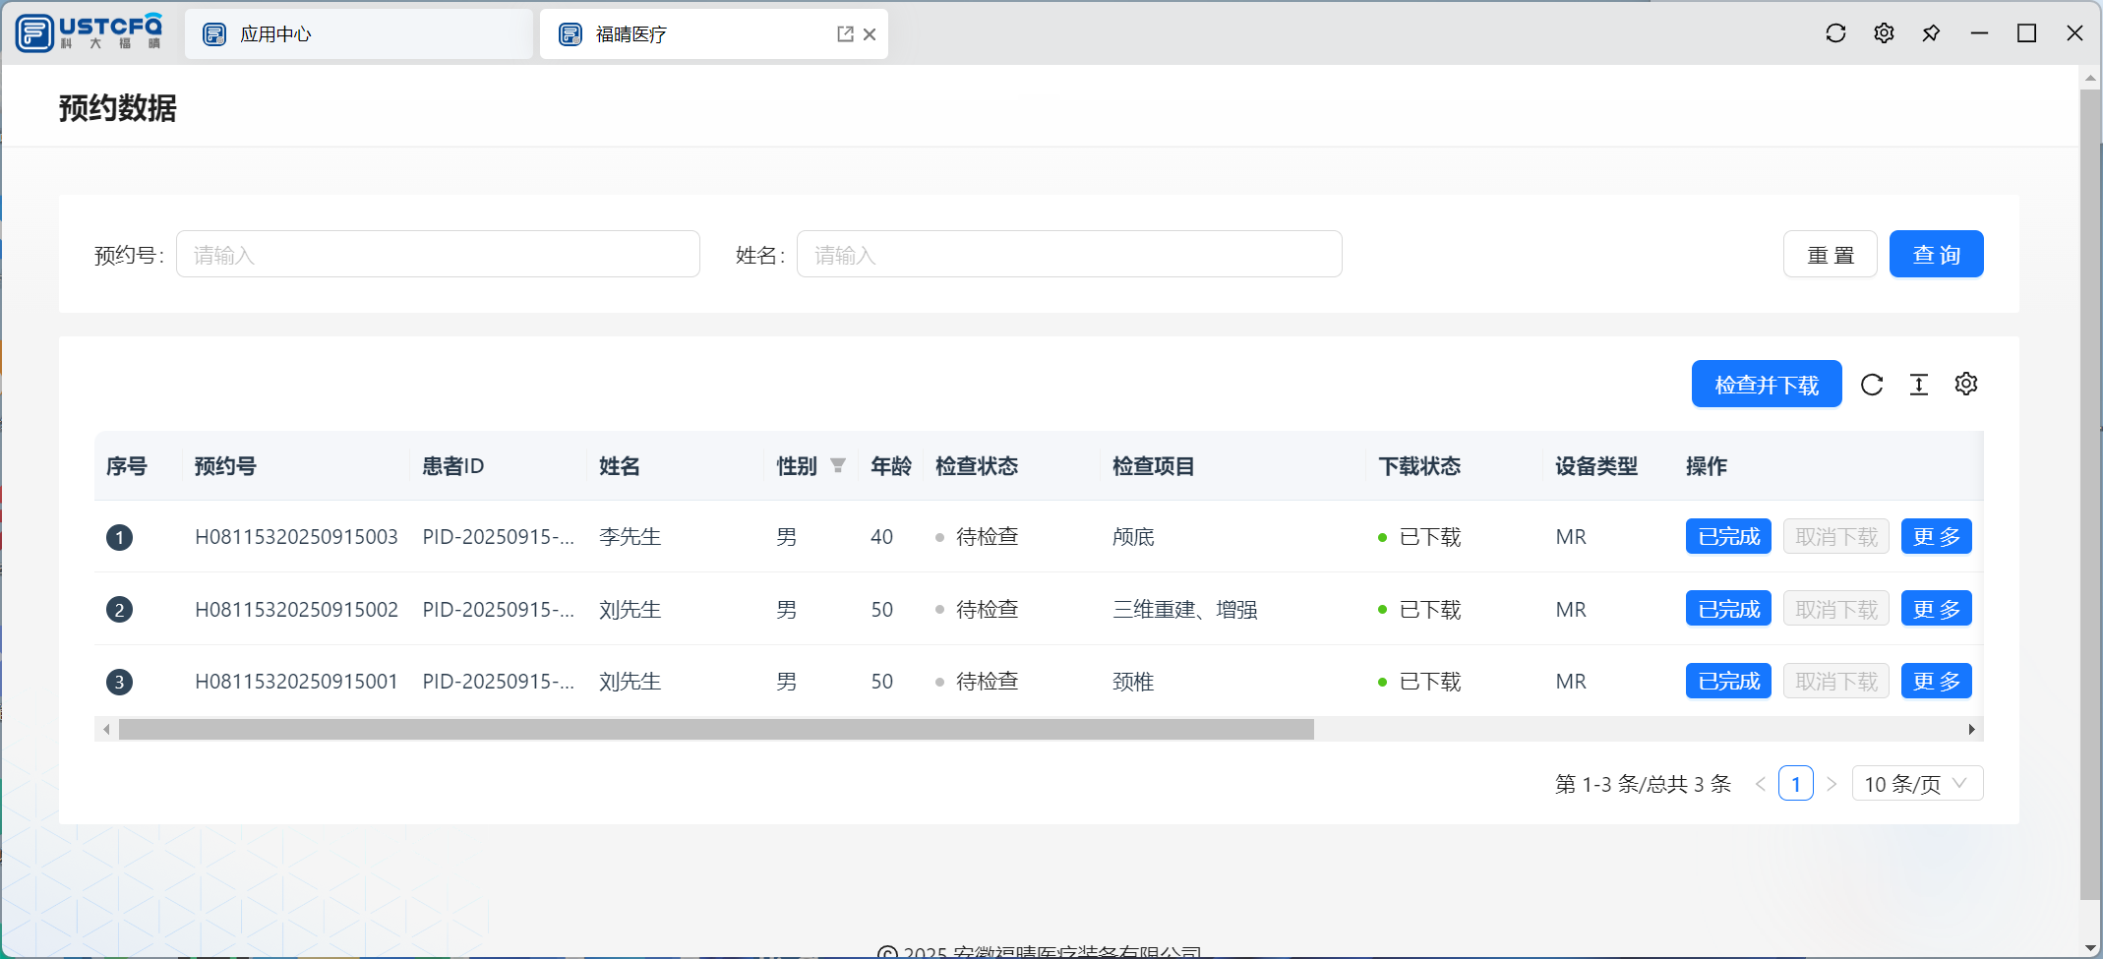Click the pin window icon
This screenshot has height=959, width=2103.
click(1931, 33)
